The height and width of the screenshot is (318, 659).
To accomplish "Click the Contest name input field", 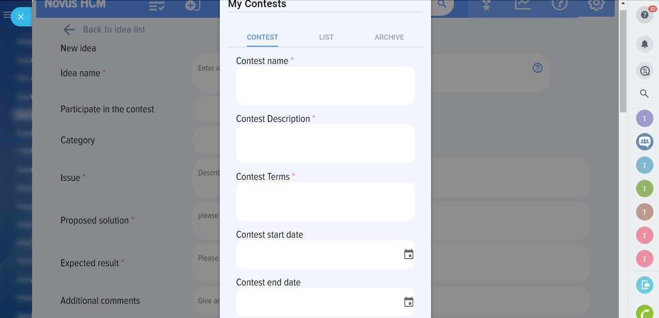I will point(325,86).
